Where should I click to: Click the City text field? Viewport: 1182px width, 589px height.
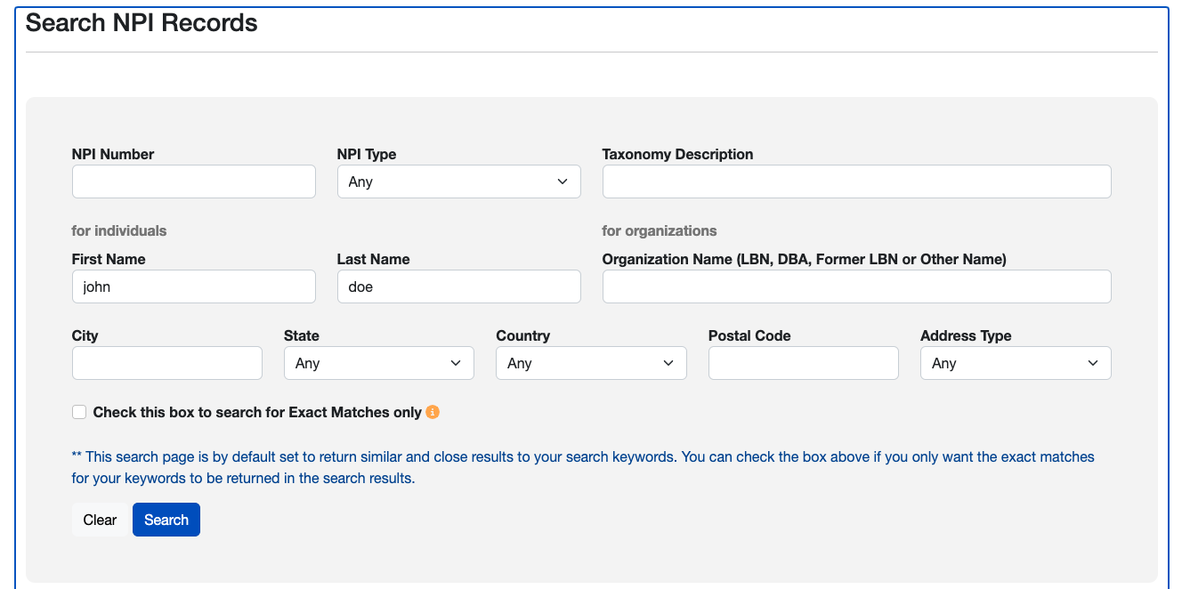tap(166, 363)
